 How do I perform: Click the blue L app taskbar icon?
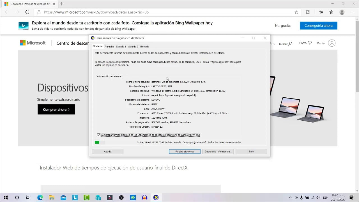pos(75,198)
